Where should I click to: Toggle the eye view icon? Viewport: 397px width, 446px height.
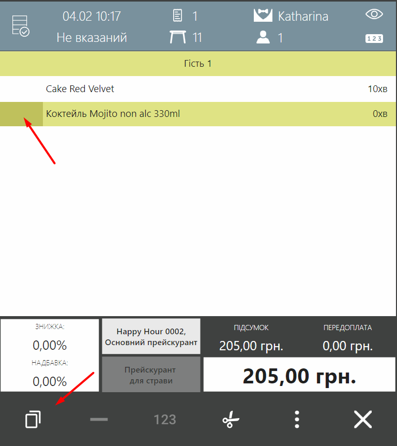374,14
